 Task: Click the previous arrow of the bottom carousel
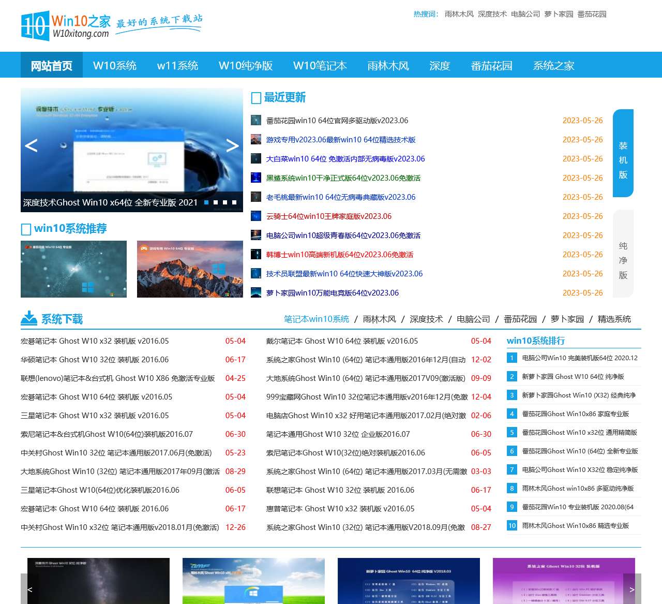pos(29,589)
